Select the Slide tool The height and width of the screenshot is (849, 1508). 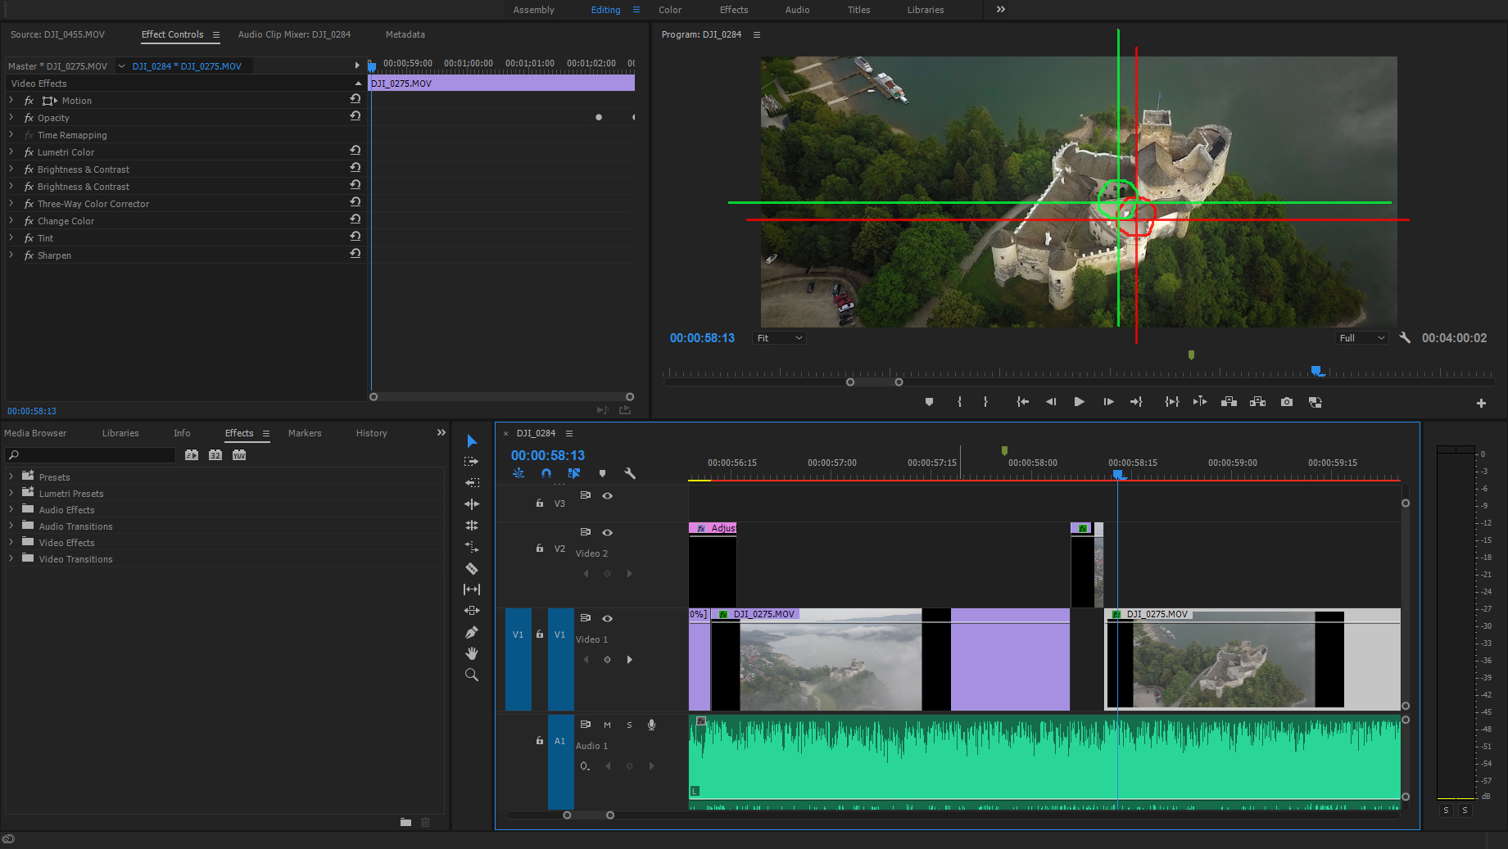click(472, 611)
